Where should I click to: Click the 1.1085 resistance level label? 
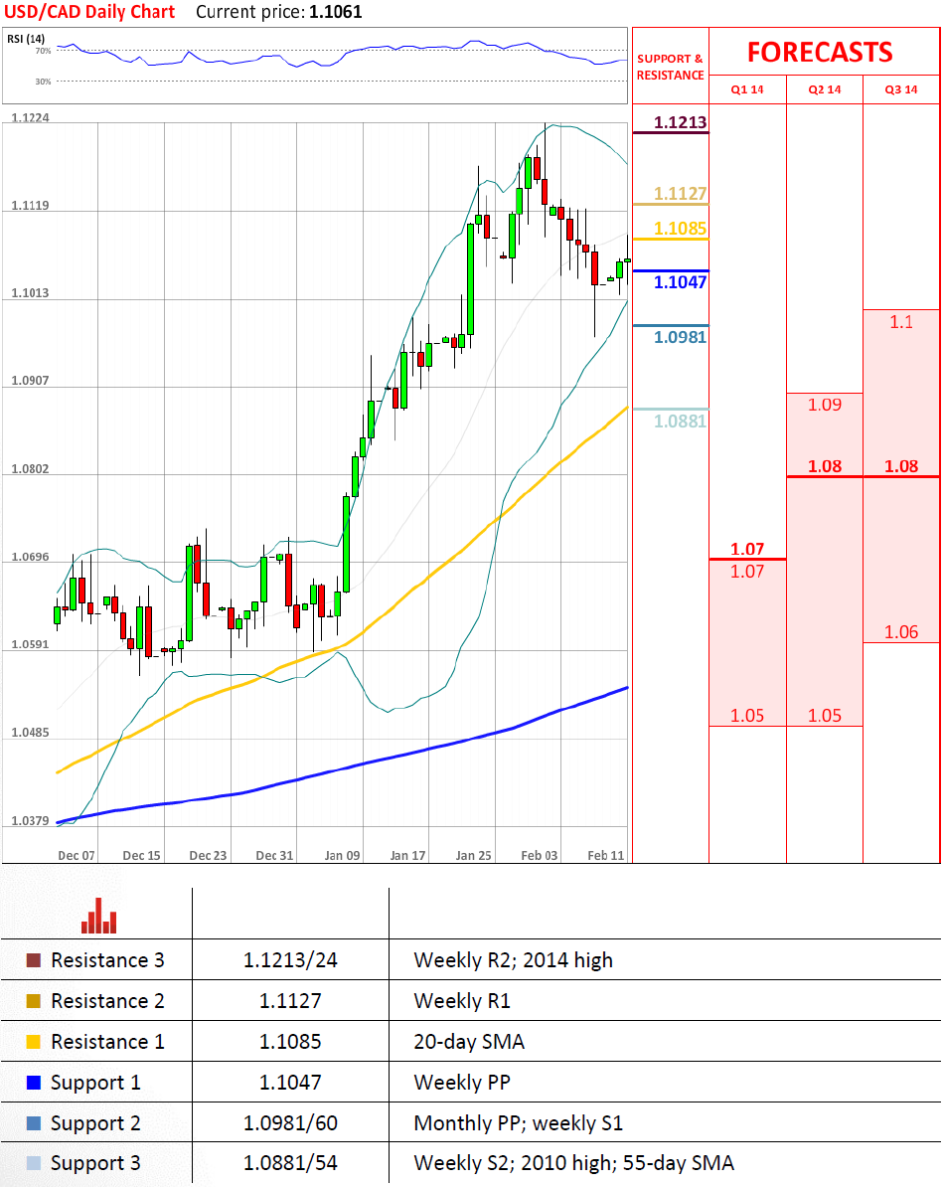(681, 229)
